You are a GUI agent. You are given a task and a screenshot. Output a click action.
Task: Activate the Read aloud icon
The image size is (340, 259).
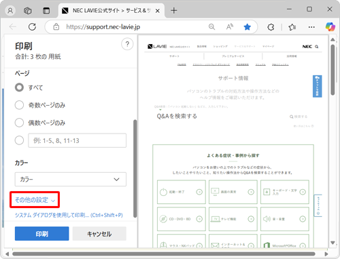point(230,27)
